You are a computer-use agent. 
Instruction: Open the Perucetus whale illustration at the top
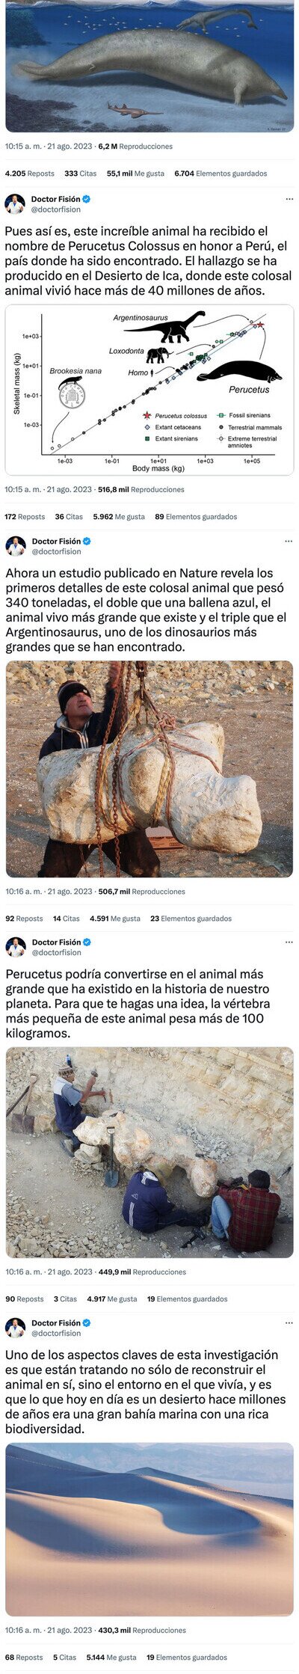pyautogui.click(x=149, y=66)
